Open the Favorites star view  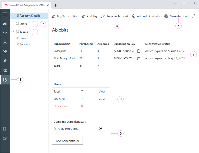pos(5,33)
